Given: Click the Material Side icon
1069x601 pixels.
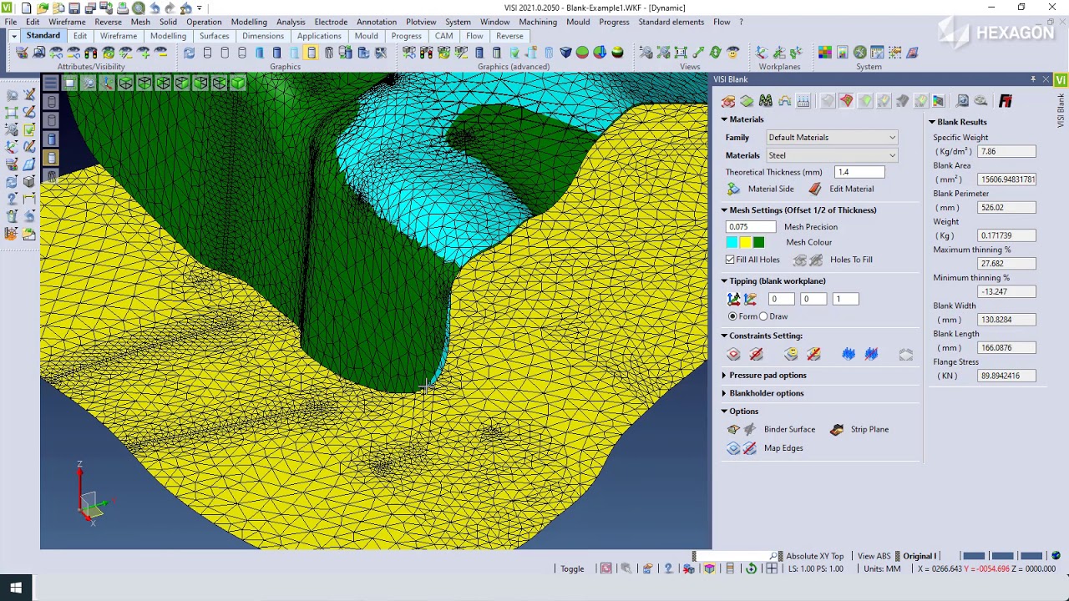Looking at the screenshot, I should (x=733, y=189).
